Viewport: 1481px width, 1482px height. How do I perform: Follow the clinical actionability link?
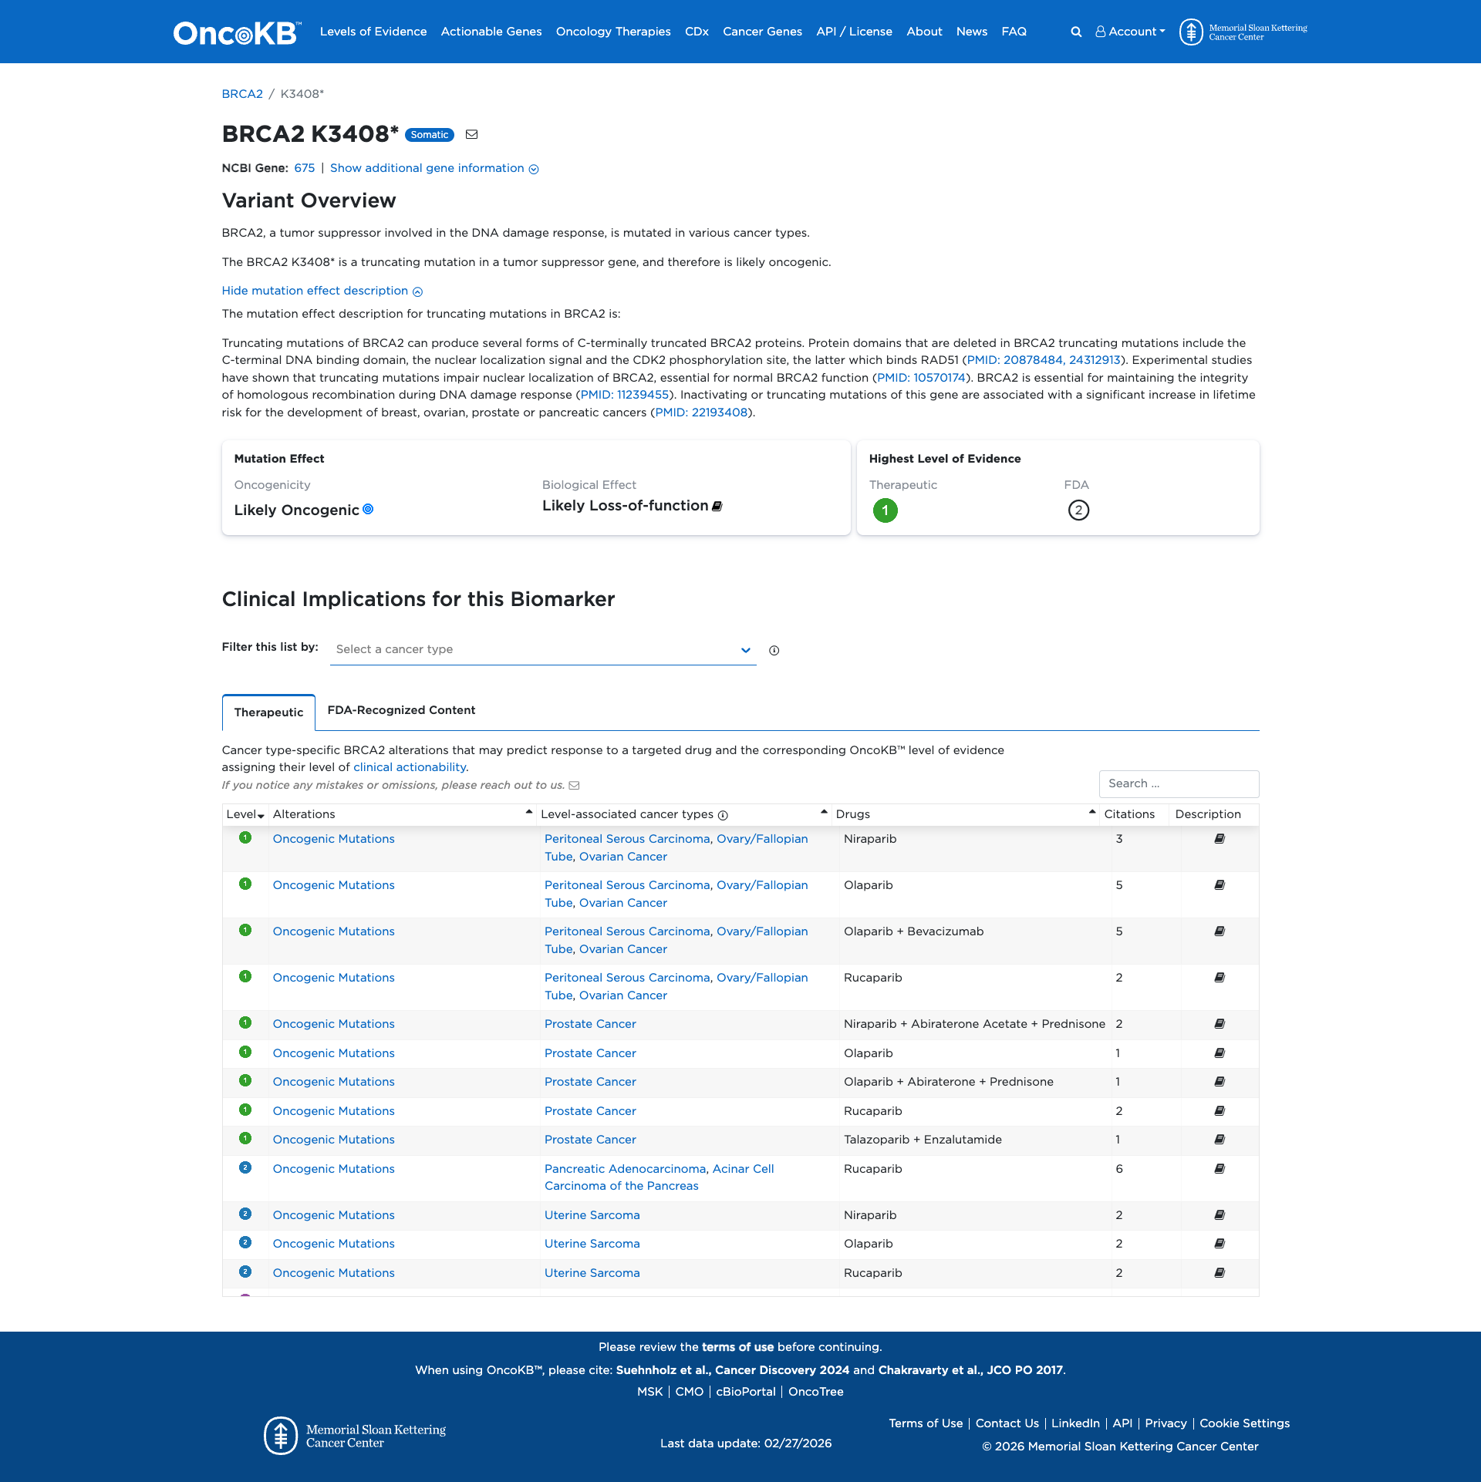pyautogui.click(x=409, y=766)
